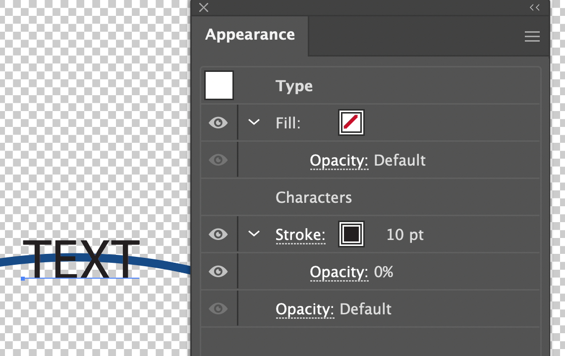Toggle visibility of the bottom Opacity Default row
The width and height of the screenshot is (565, 356).
[218, 308]
